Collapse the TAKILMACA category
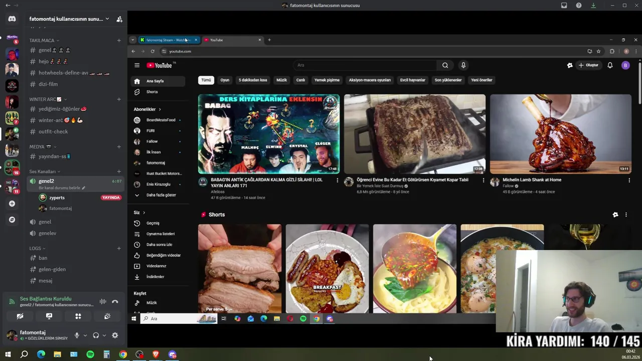Screen dimensions: 642x361 44,40
